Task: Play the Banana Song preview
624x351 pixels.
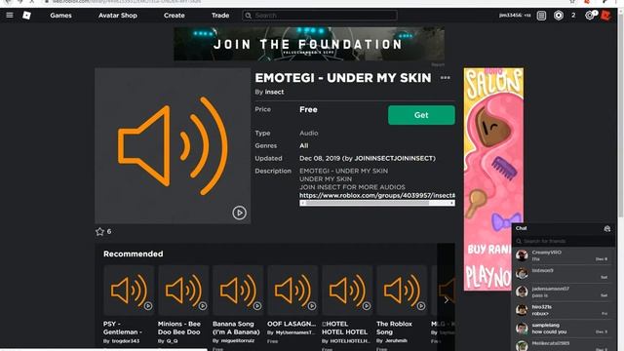Action: (257, 306)
